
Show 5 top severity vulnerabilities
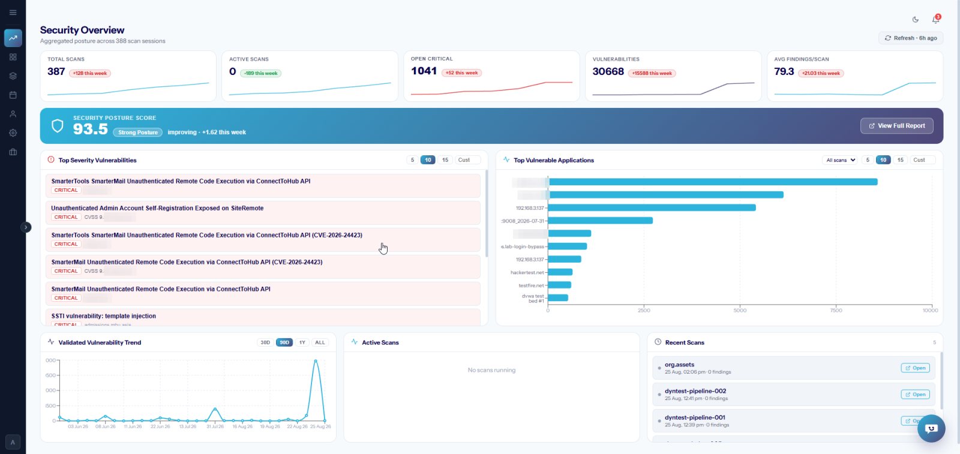pos(412,160)
